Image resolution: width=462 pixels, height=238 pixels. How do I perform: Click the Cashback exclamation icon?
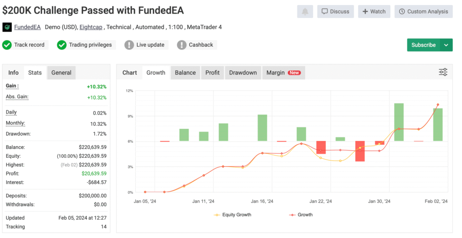pyautogui.click(x=181, y=45)
